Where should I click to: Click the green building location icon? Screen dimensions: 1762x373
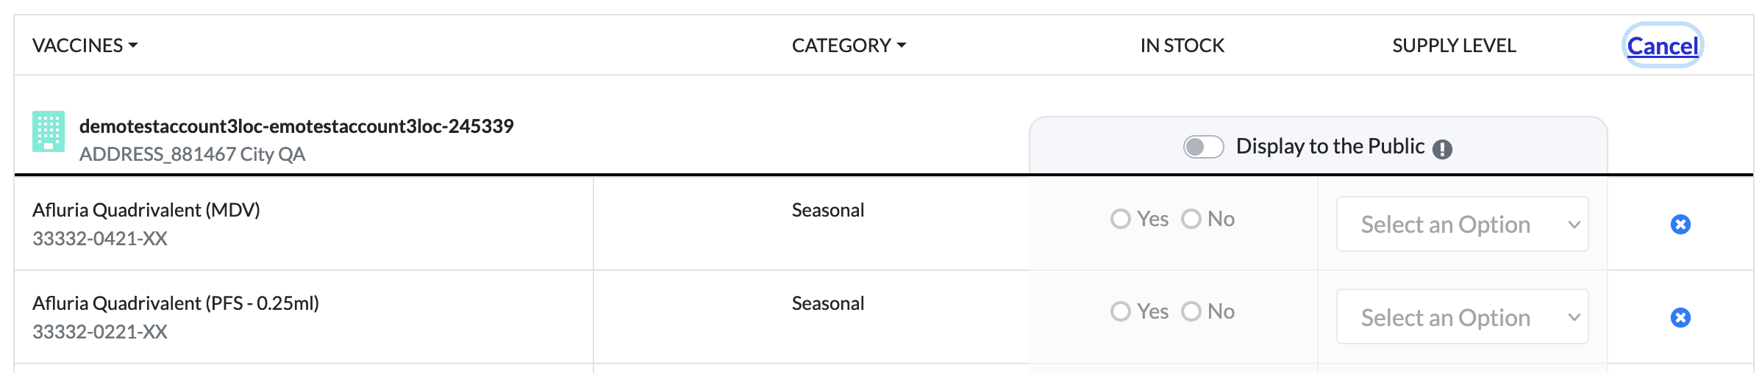pyautogui.click(x=49, y=131)
